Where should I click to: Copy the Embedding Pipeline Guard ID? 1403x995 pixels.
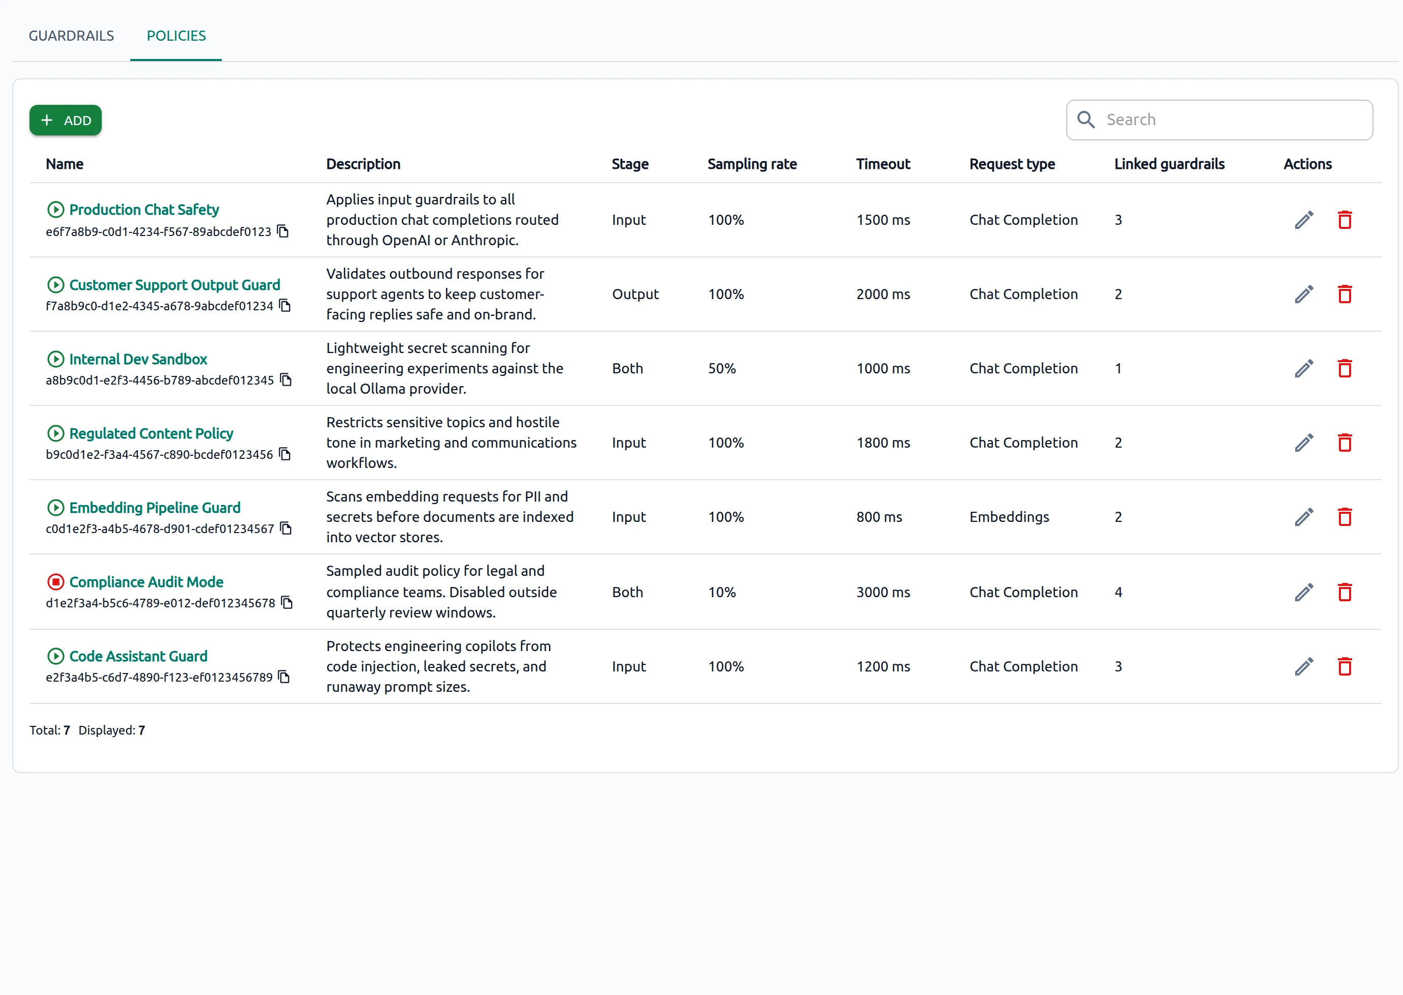pyautogui.click(x=286, y=528)
